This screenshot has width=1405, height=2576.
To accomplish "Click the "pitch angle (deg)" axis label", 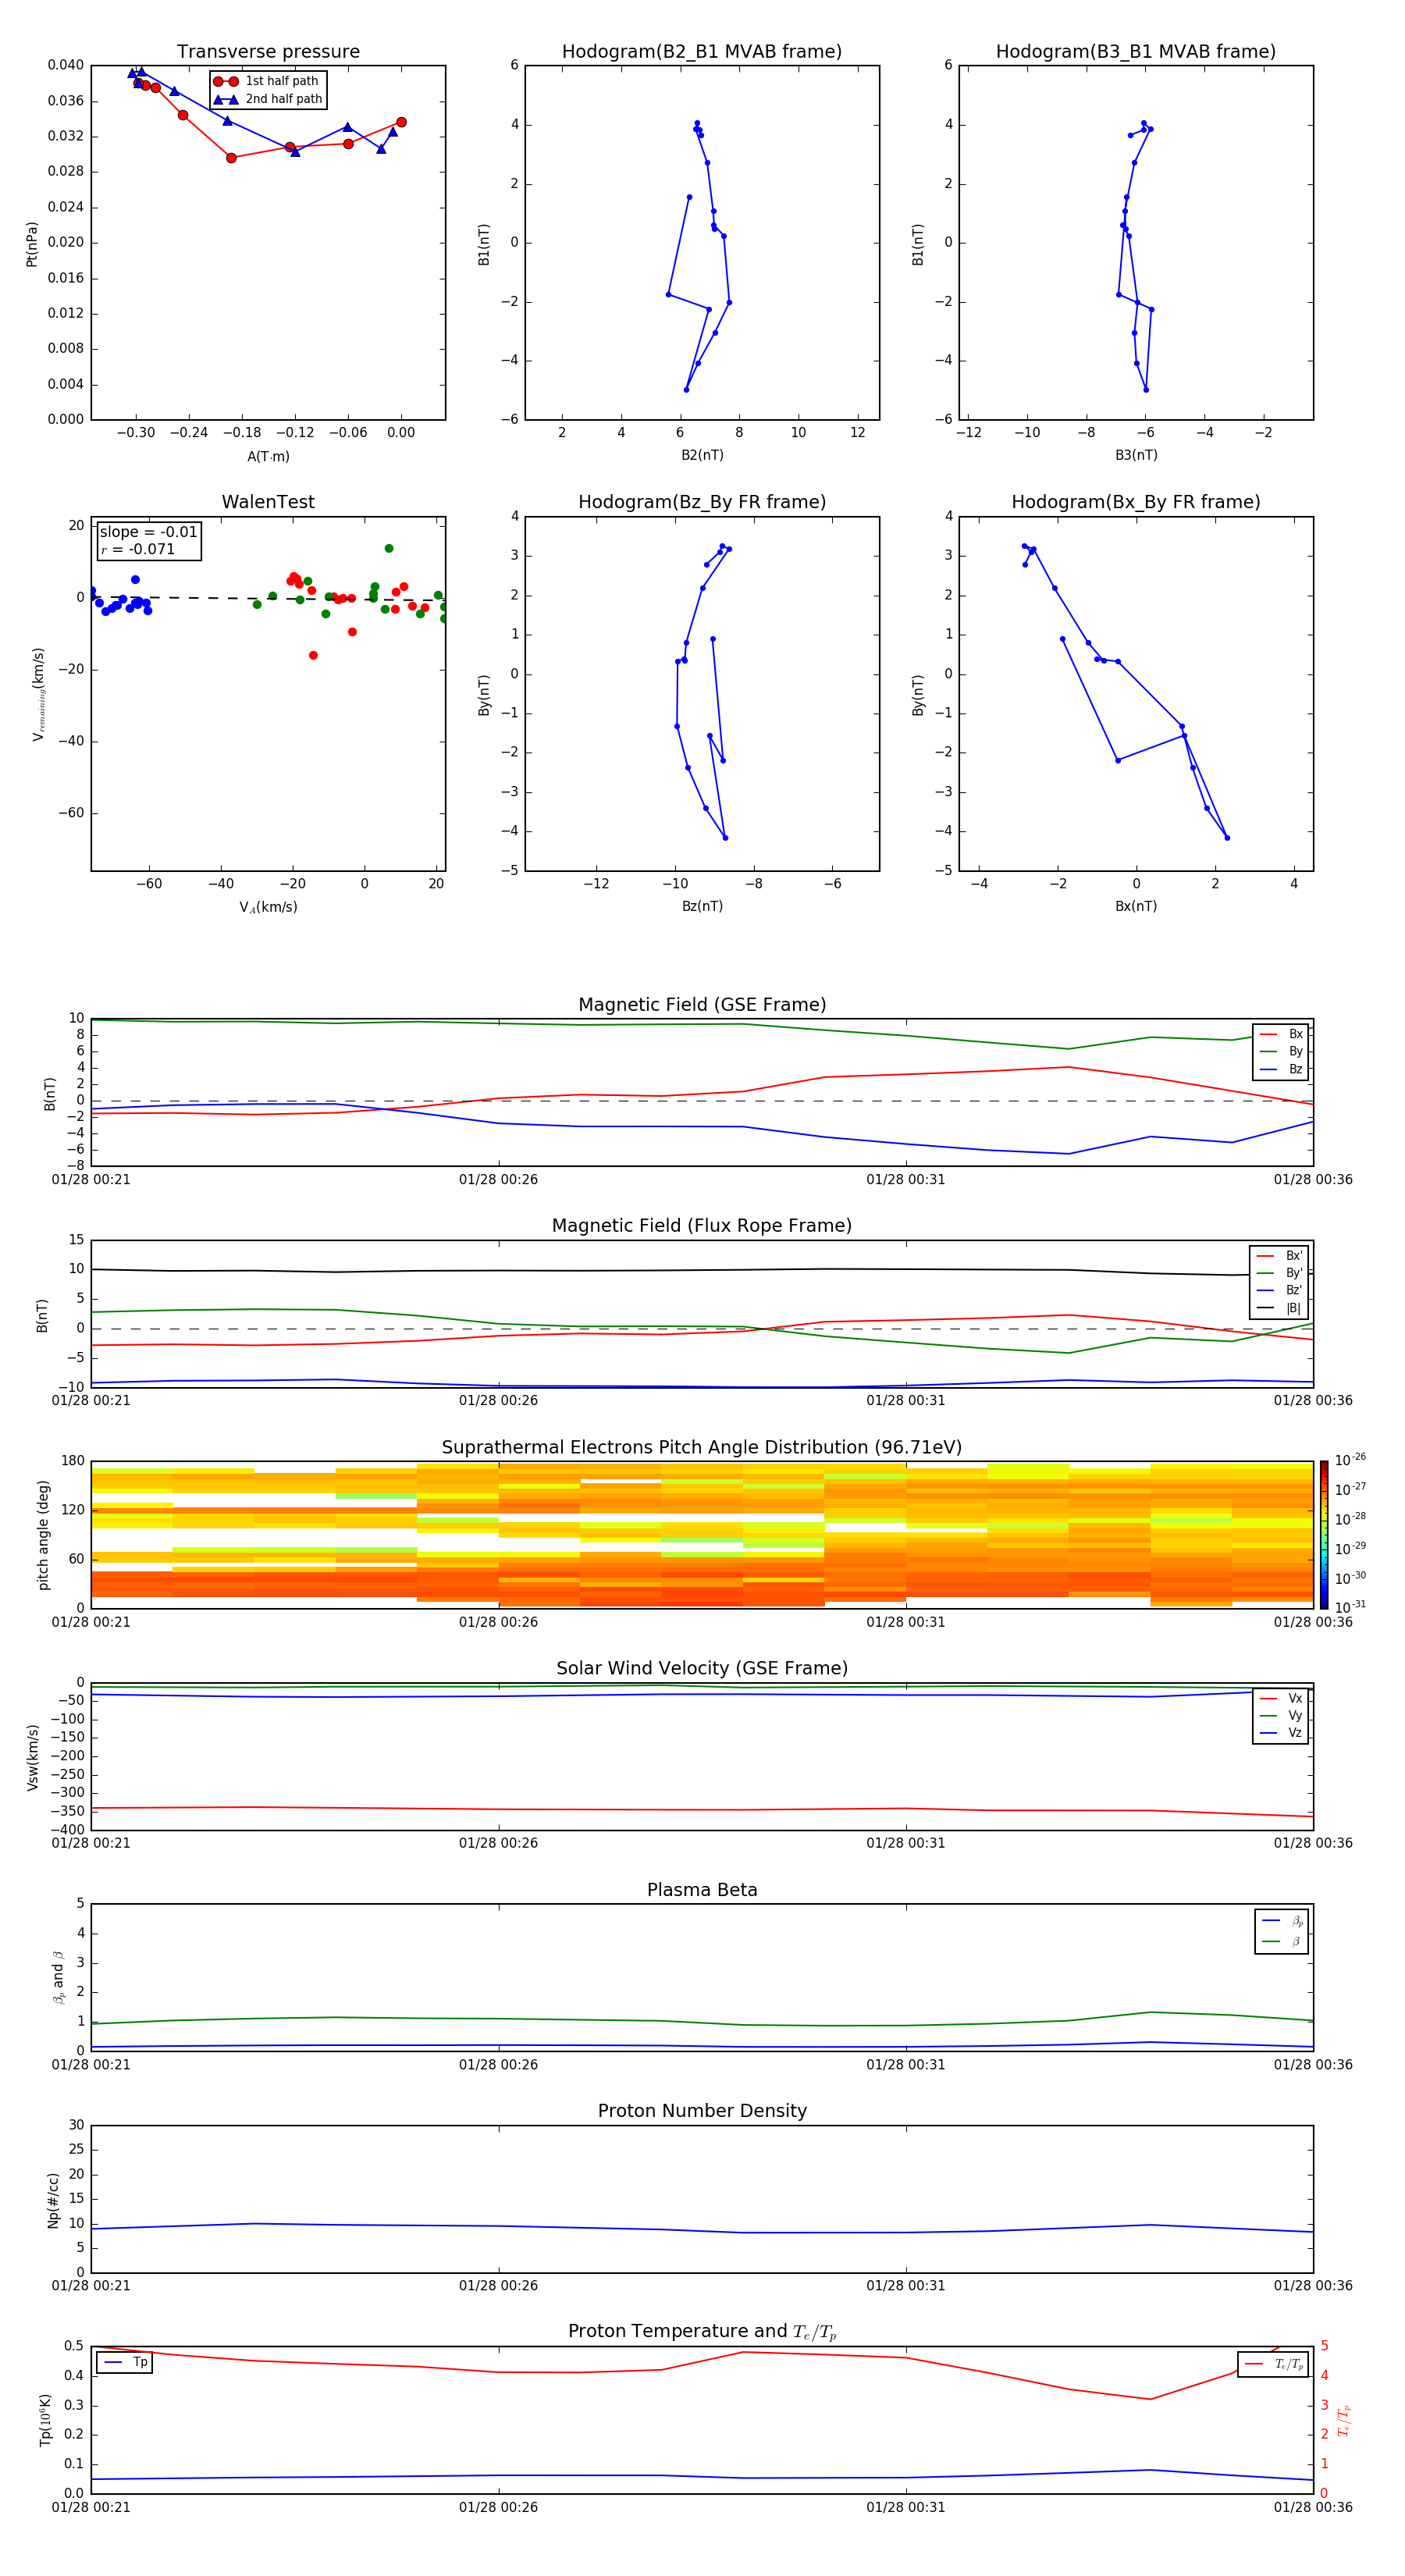I will coord(43,1535).
